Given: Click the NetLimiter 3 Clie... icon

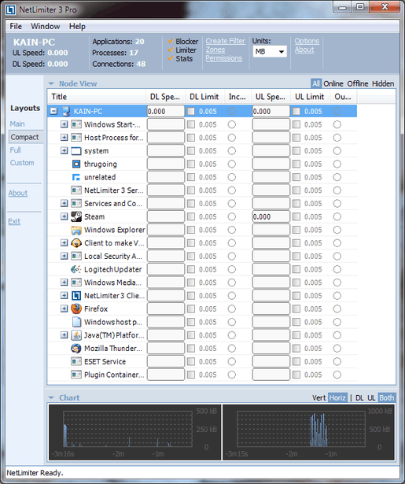Looking at the screenshot, I should 76,296.
